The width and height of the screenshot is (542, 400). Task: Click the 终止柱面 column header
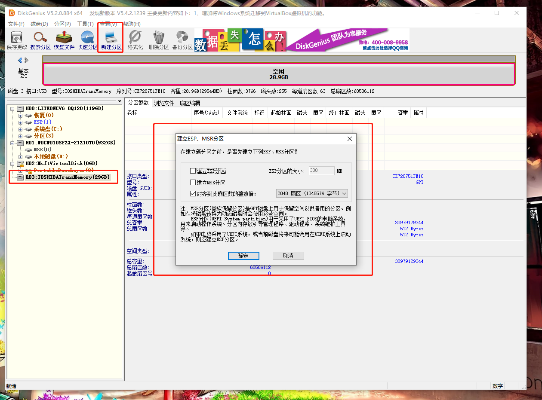[339, 113]
